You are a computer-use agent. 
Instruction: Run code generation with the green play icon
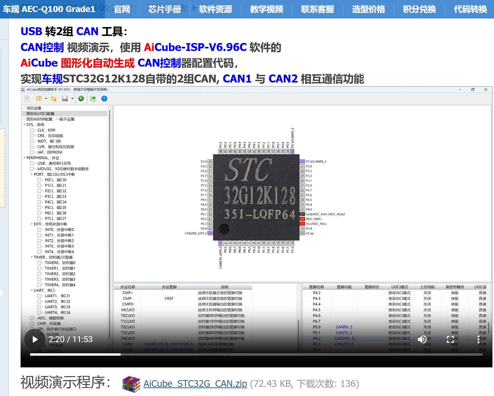click(81, 98)
